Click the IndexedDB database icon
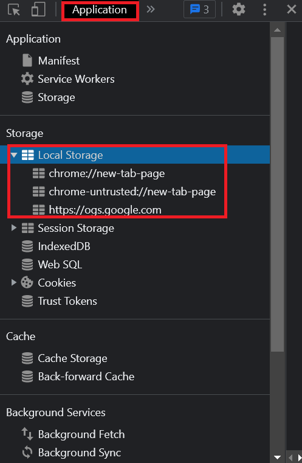The width and height of the screenshot is (302, 463). [27, 246]
